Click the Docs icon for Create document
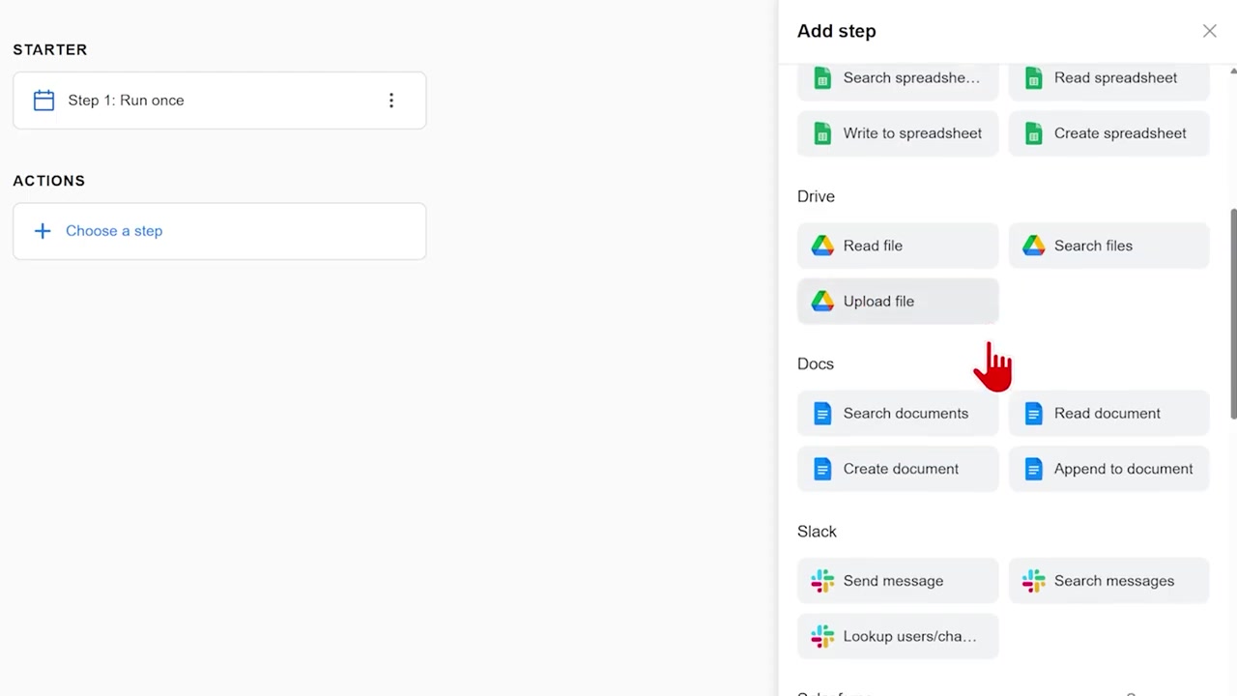The image size is (1237, 696). click(822, 469)
